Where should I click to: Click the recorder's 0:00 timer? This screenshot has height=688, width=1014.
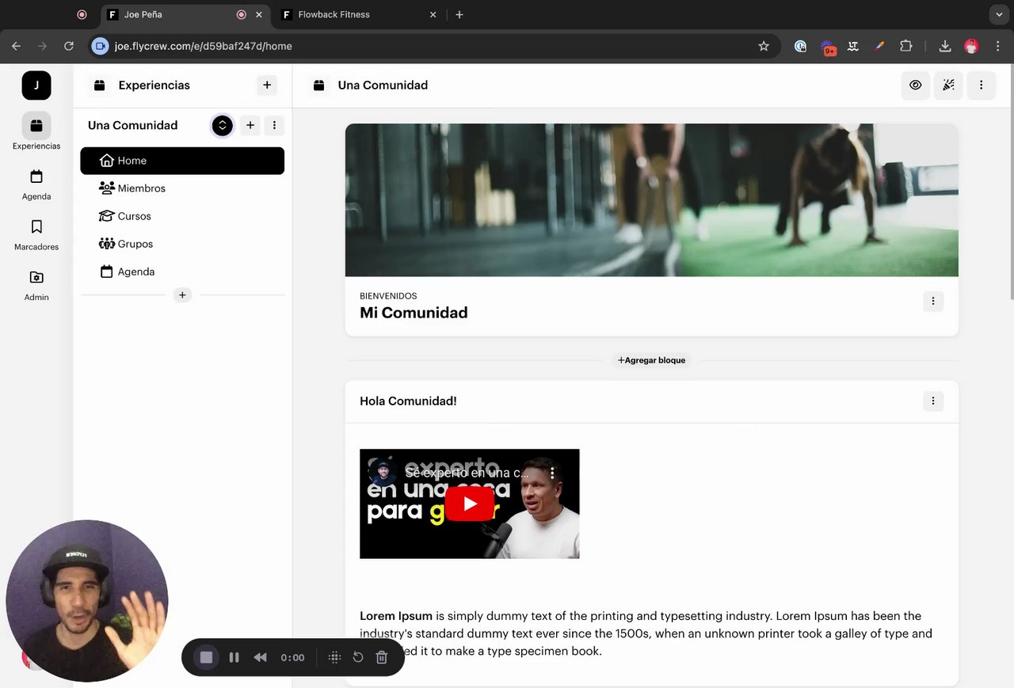pos(292,657)
